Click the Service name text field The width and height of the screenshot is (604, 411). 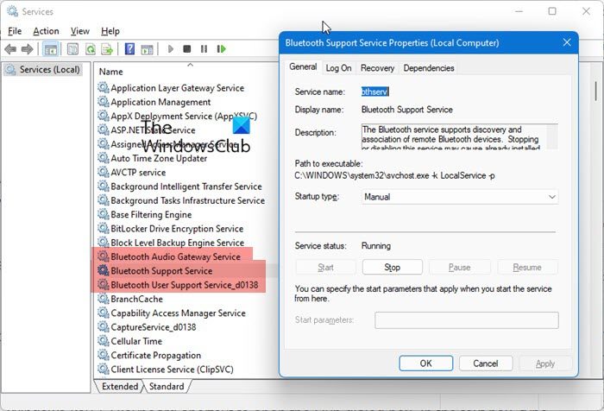(x=374, y=92)
